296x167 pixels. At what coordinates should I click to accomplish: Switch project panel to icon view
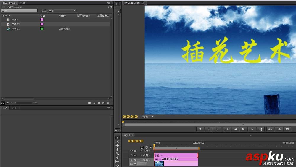(x=7, y=103)
